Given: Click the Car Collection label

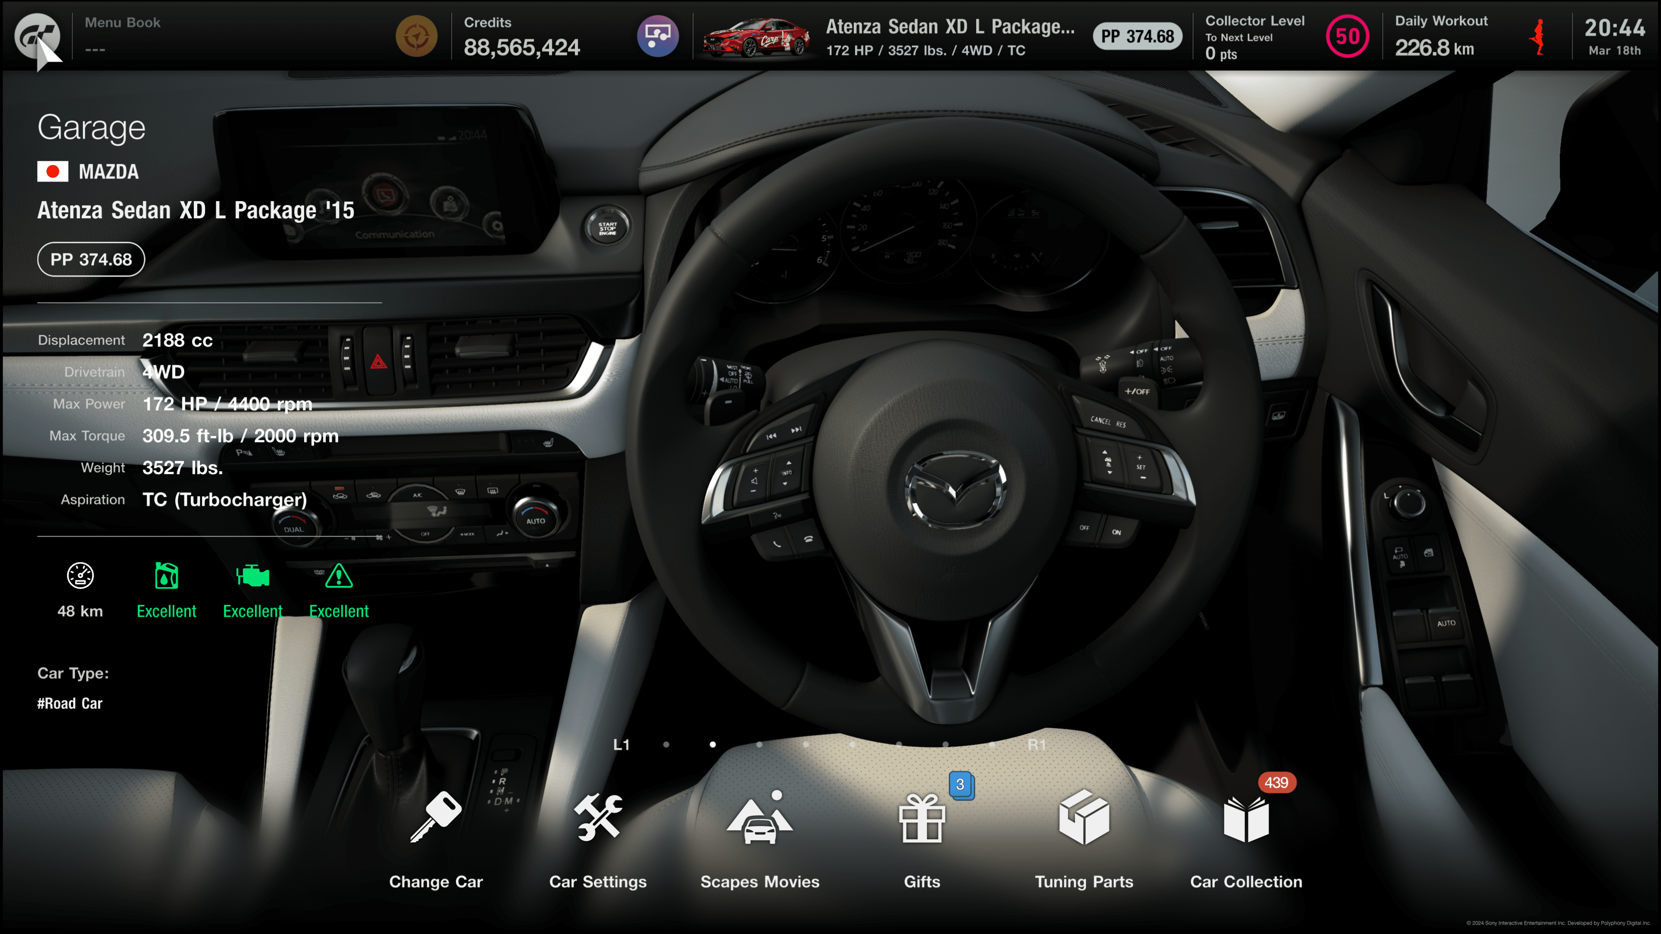Looking at the screenshot, I should pos(1246,882).
